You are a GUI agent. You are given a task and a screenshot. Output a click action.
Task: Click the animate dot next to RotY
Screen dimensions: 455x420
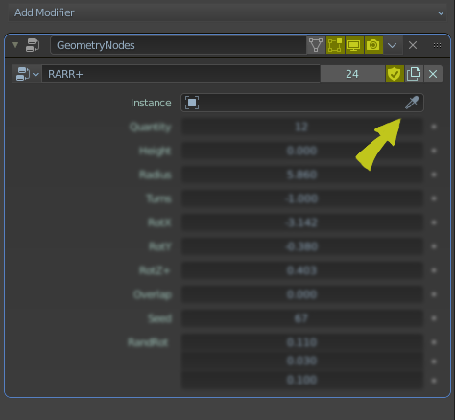(434, 246)
